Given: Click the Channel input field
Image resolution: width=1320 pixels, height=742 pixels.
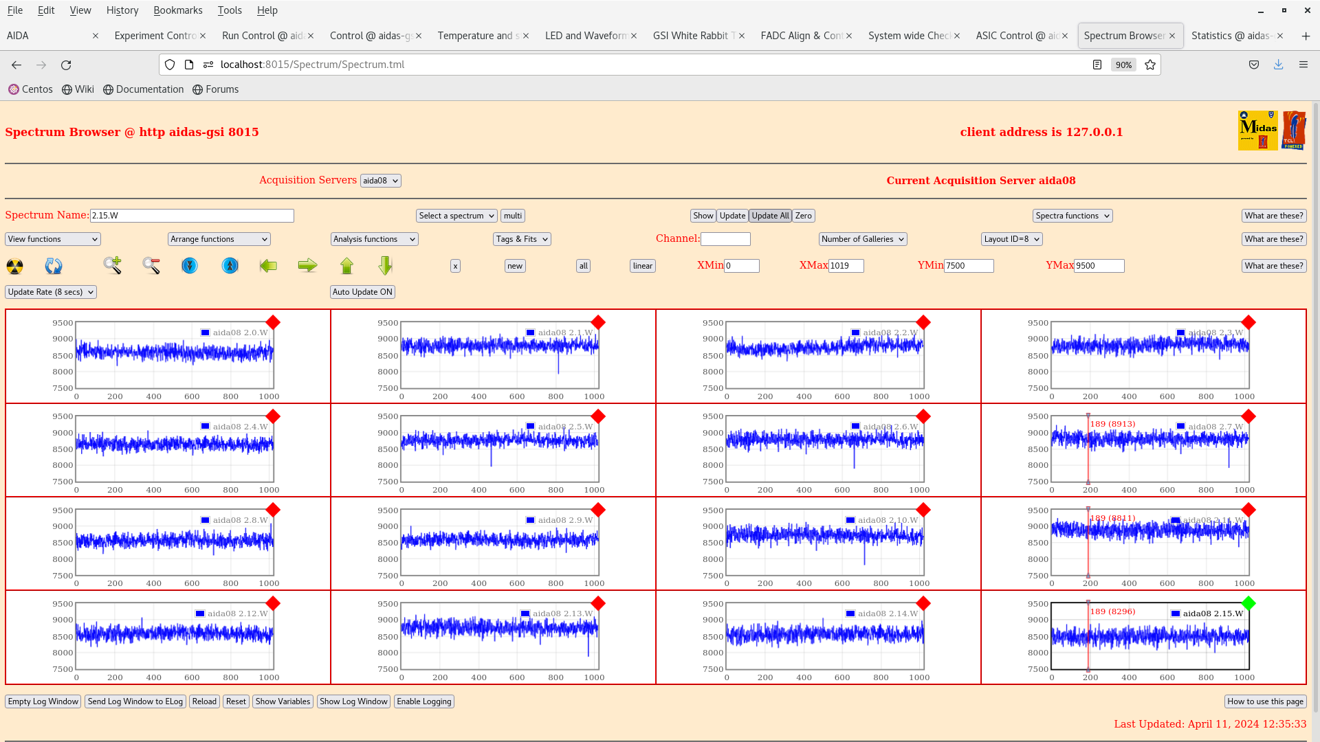Looking at the screenshot, I should [725, 239].
